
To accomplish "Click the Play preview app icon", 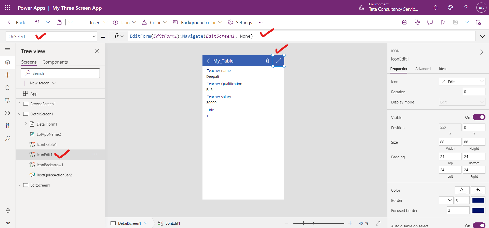I will pyautogui.click(x=443, y=22).
